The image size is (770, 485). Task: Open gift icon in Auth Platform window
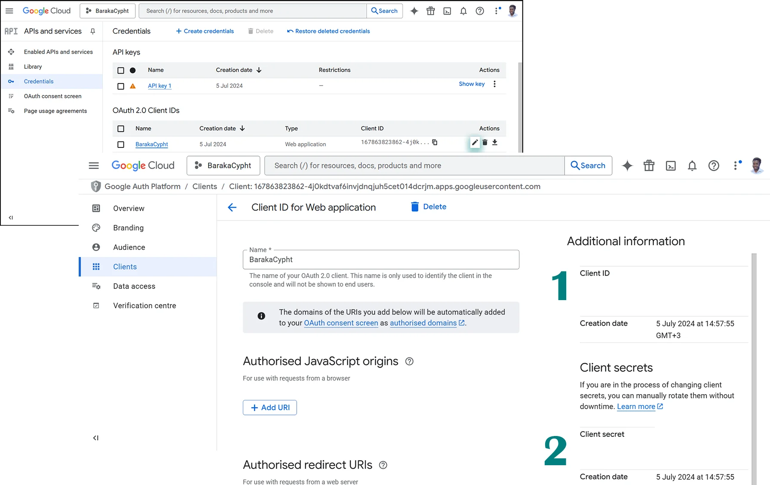[649, 166]
